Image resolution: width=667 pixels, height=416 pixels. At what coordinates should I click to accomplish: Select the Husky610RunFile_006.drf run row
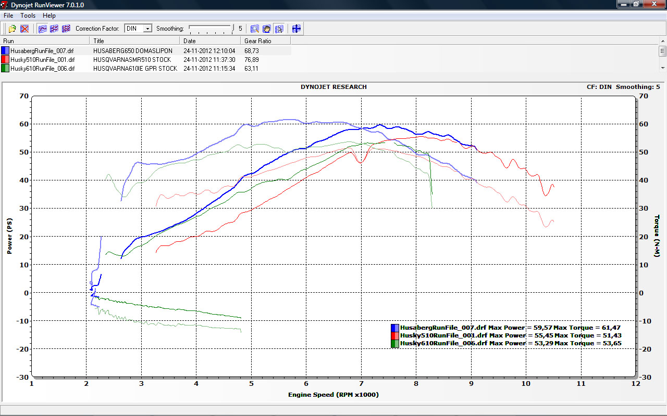[146, 68]
